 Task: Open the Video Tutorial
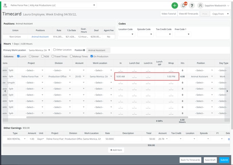pos(169,14)
